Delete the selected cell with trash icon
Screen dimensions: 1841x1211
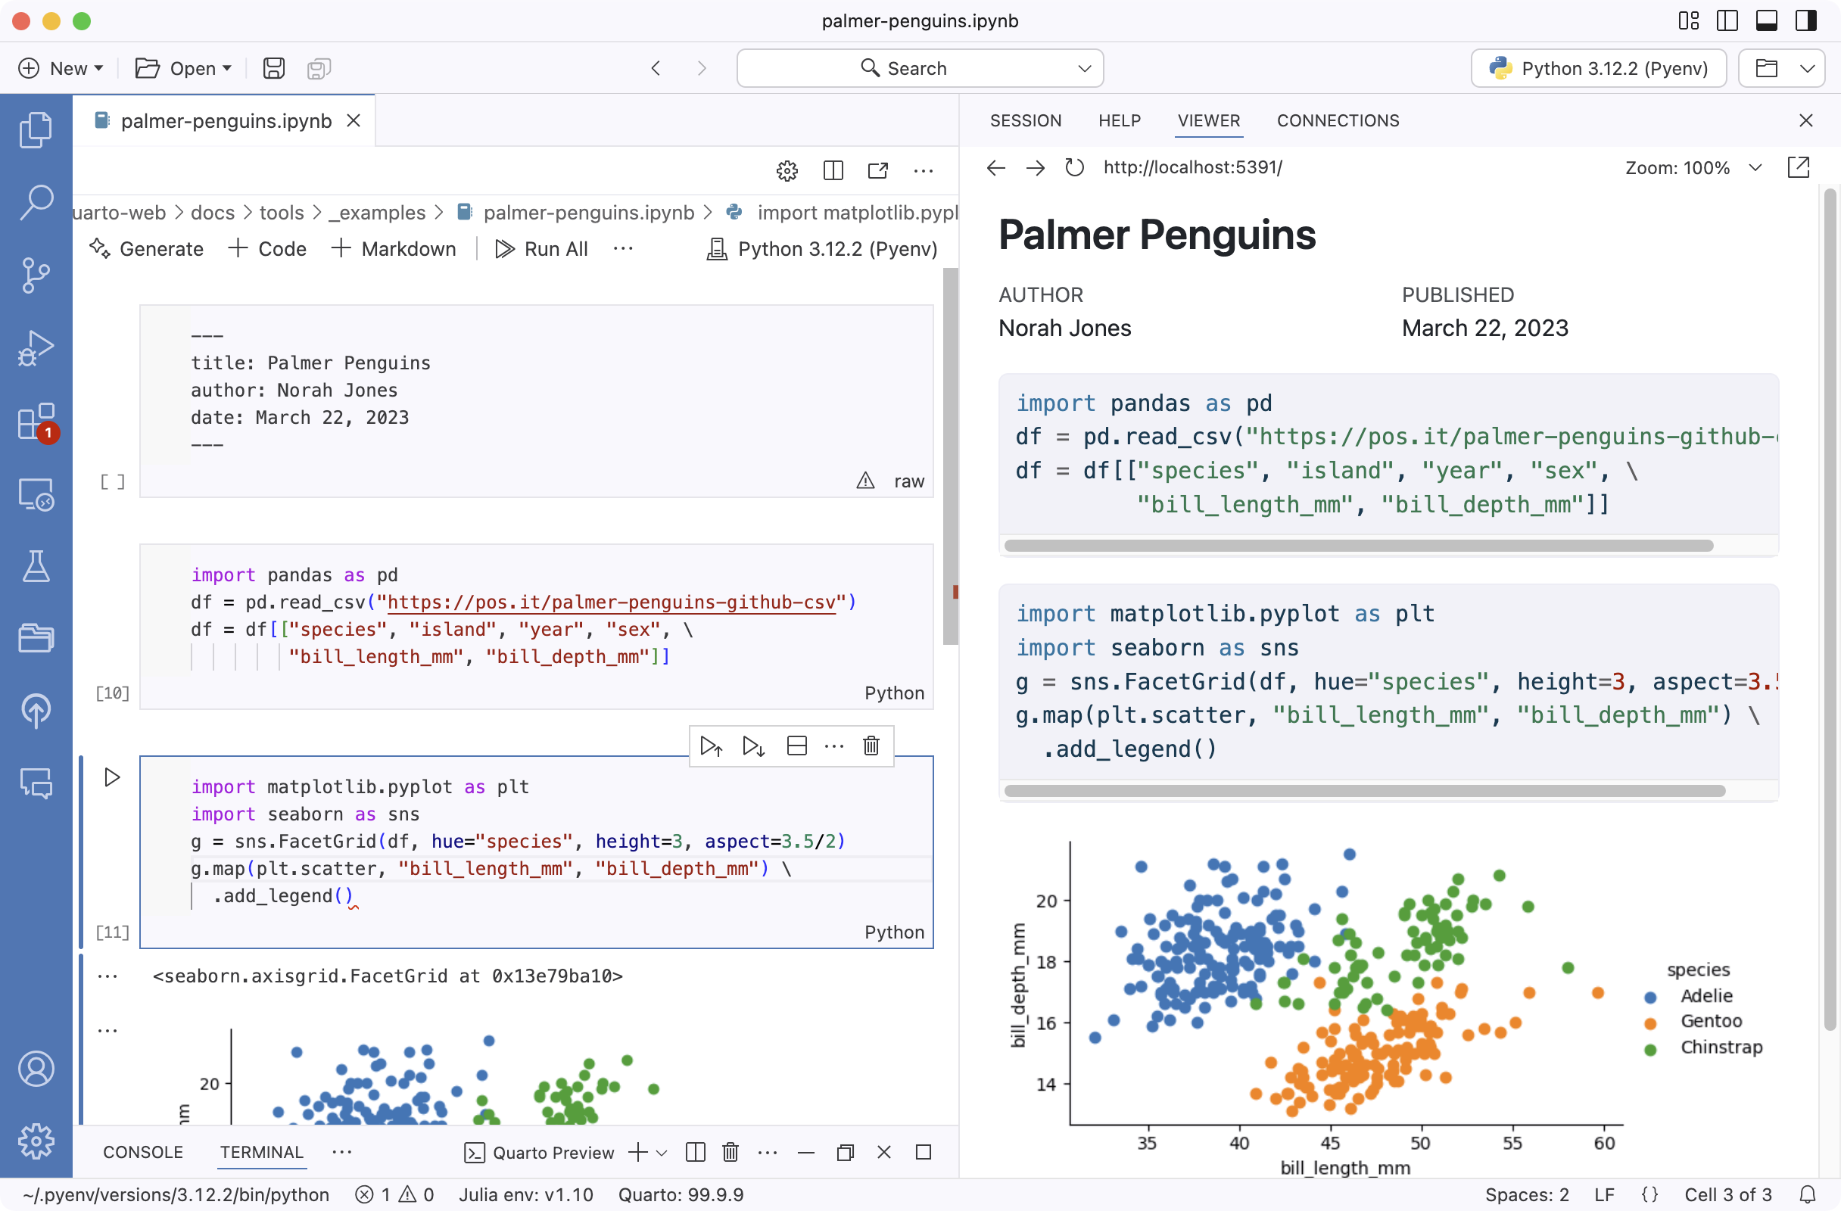(871, 746)
